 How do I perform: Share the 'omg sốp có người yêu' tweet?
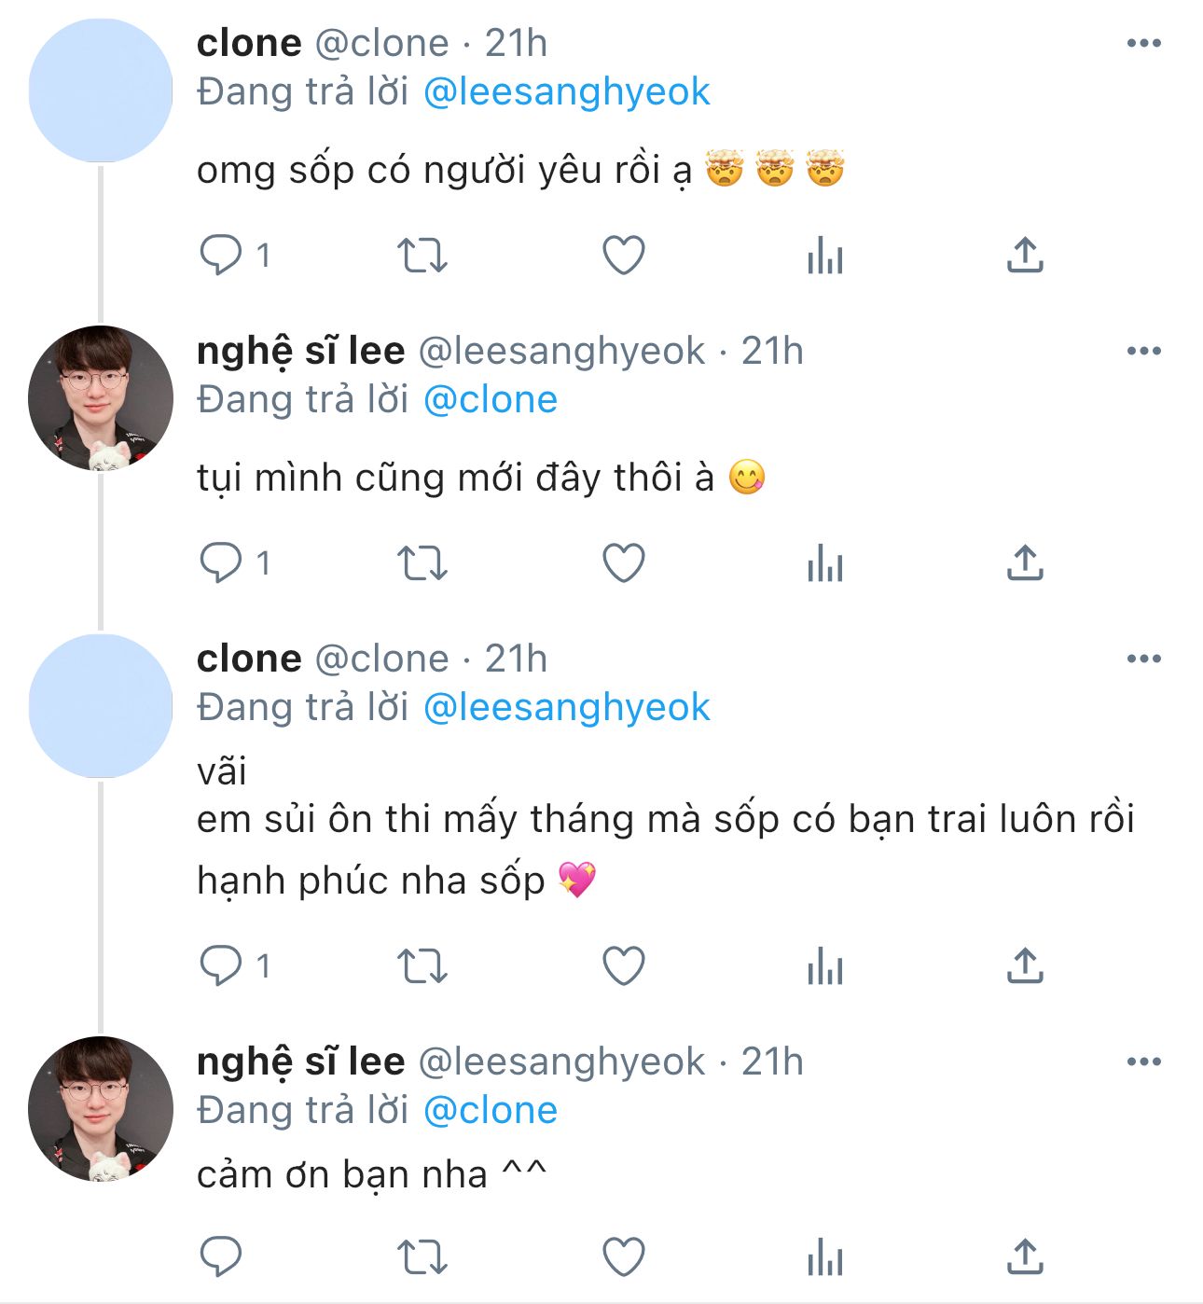coord(1025,255)
